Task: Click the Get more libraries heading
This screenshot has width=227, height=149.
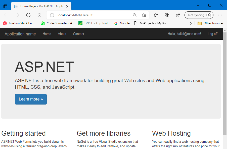Action: tap(104, 133)
